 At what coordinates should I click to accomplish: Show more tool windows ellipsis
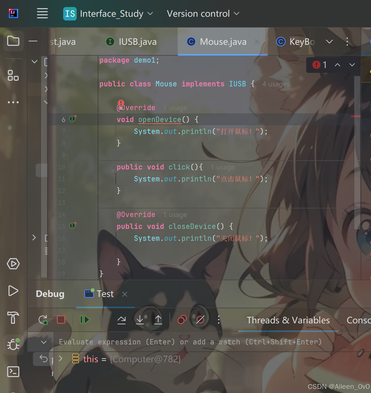[13, 102]
